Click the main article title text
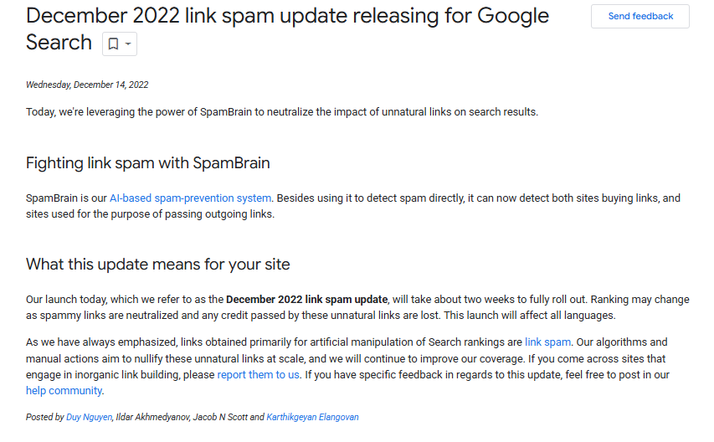 pyautogui.click(x=287, y=28)
